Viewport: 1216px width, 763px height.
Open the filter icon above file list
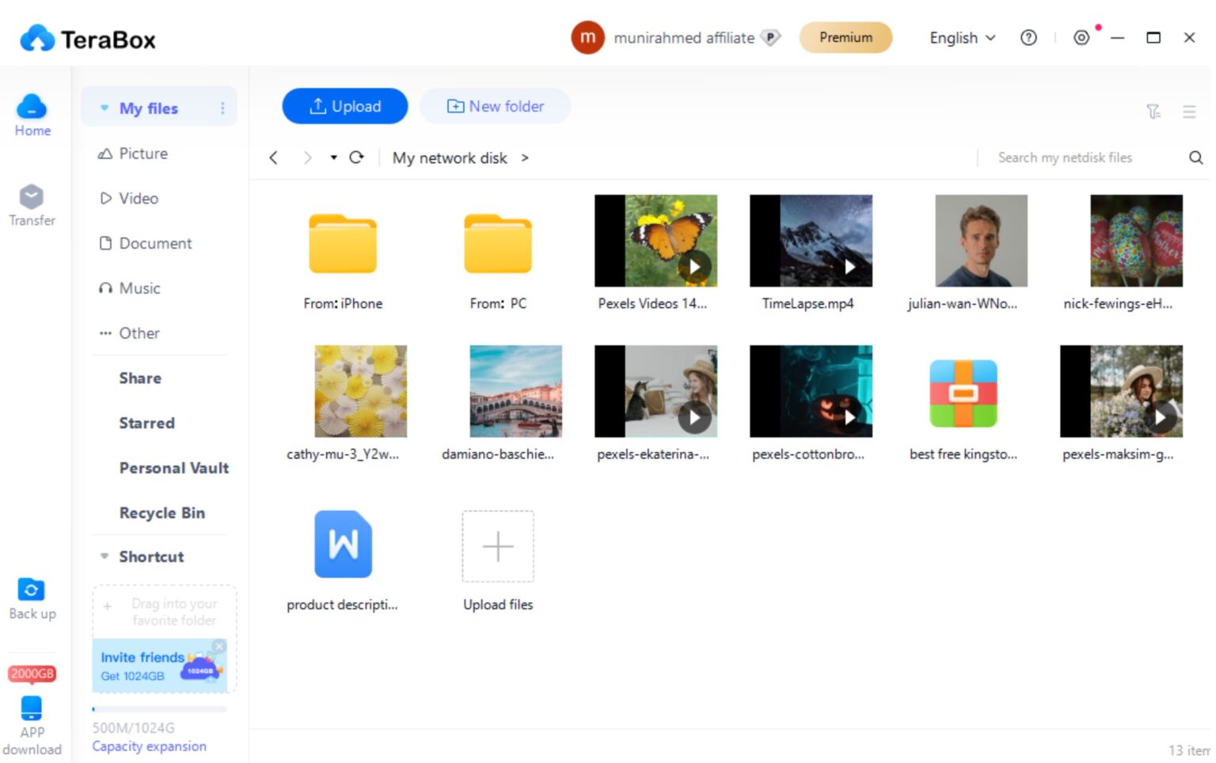click(x=1154, y=112)
